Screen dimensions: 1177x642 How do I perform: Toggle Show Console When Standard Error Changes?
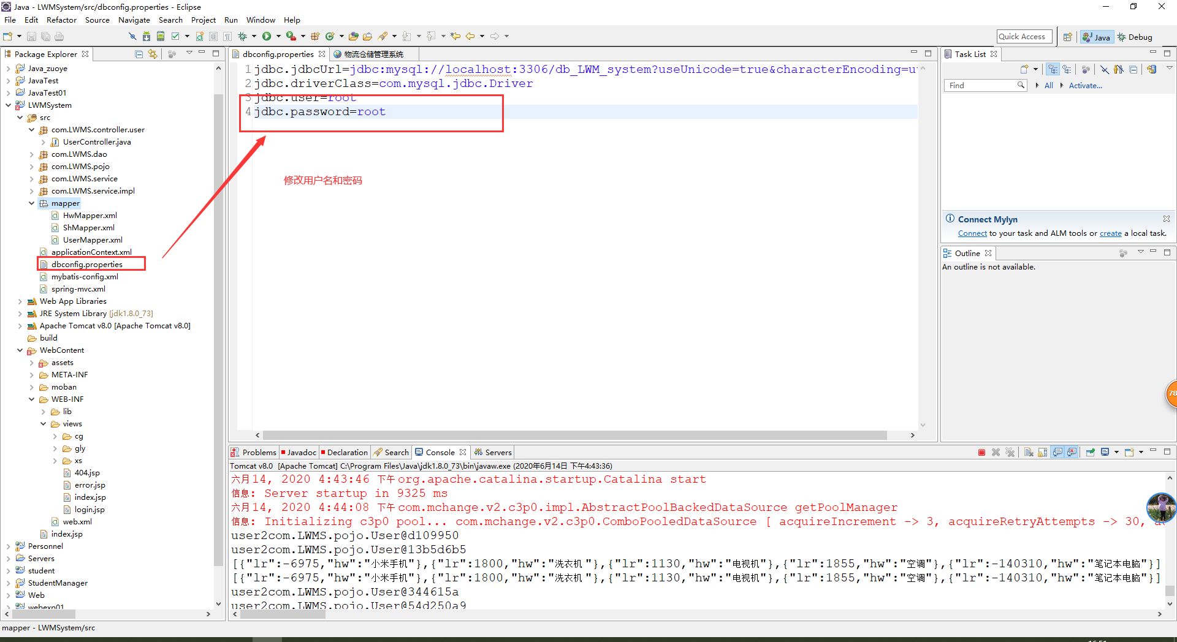pyautogui.click(x=1072, y=452)
